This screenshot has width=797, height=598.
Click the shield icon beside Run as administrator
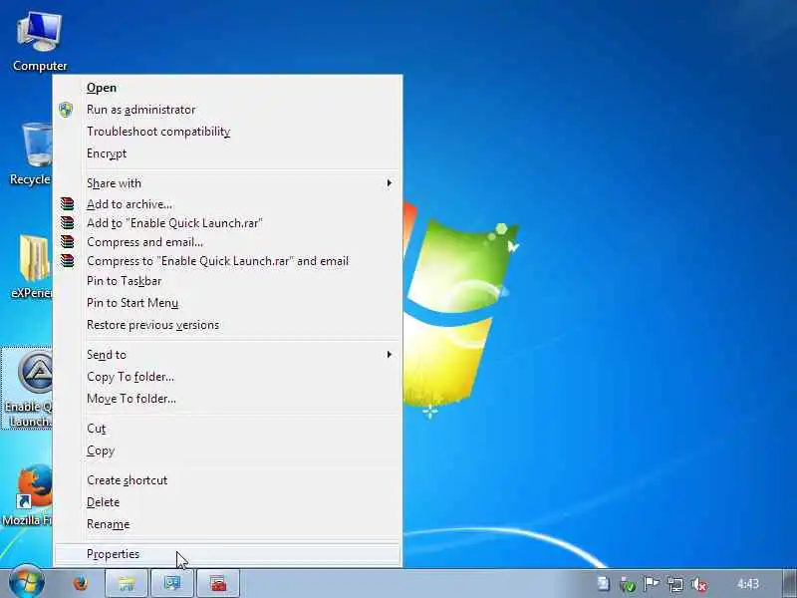[66, 110]
